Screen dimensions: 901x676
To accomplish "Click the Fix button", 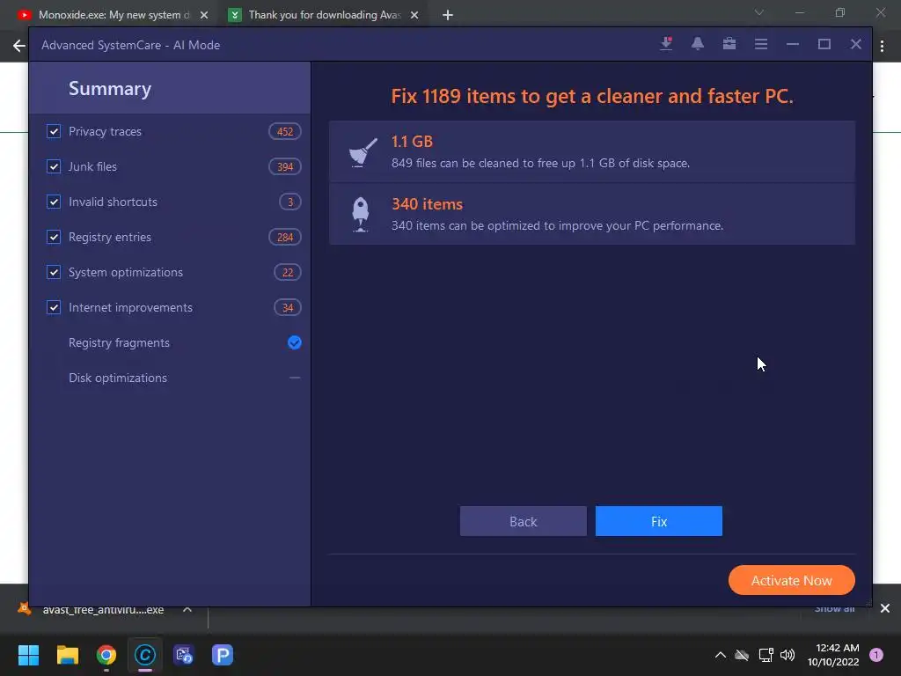I will click(658, 521).
